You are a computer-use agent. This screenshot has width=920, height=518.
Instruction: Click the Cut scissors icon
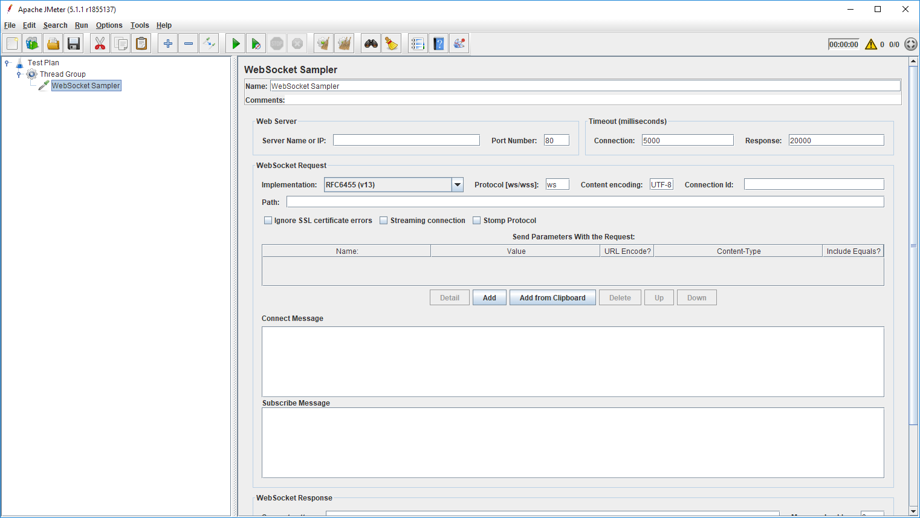(x=100, y=44)
